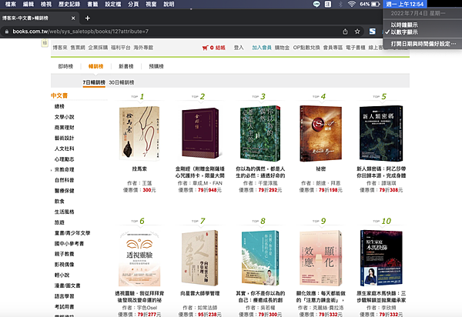The height and width of the screenshot is (317, 462).
Task: Open TOP 1 拴馬索 book cover
Action: (139, 133)
